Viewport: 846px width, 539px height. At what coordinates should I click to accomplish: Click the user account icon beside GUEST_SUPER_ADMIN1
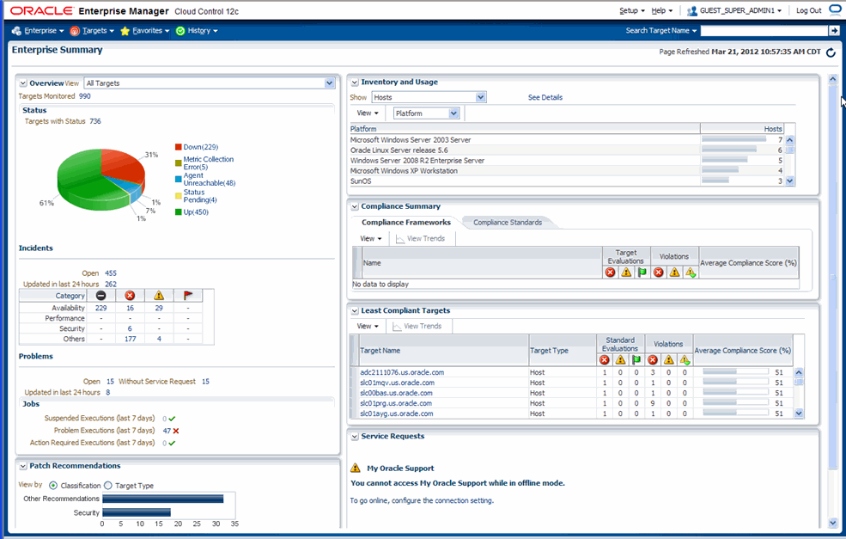point(691,11)
